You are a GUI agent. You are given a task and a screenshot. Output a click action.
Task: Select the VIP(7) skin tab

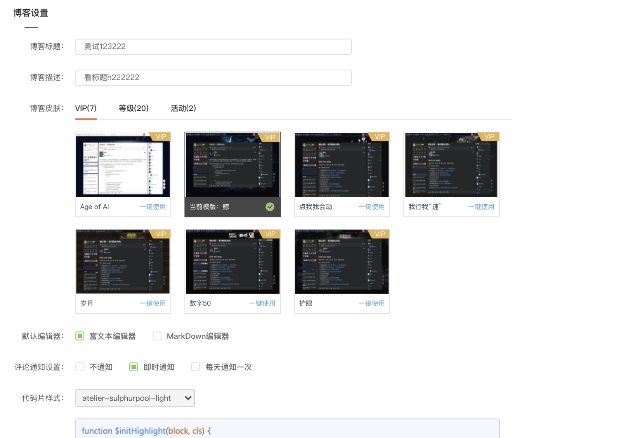tap(86, 108)
